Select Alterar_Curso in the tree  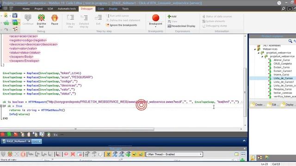pyautogui.click(x=282, y=60)
